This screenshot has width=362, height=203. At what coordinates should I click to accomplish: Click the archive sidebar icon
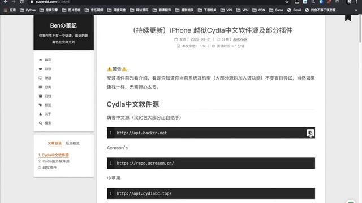click(40, 96)
